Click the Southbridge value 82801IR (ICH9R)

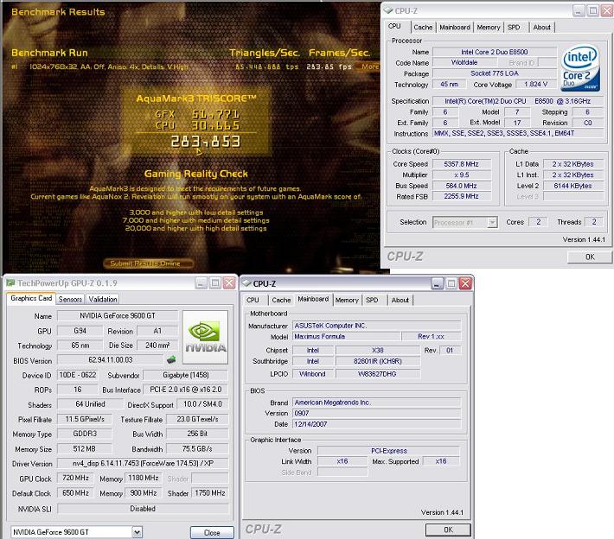(378, 361)
